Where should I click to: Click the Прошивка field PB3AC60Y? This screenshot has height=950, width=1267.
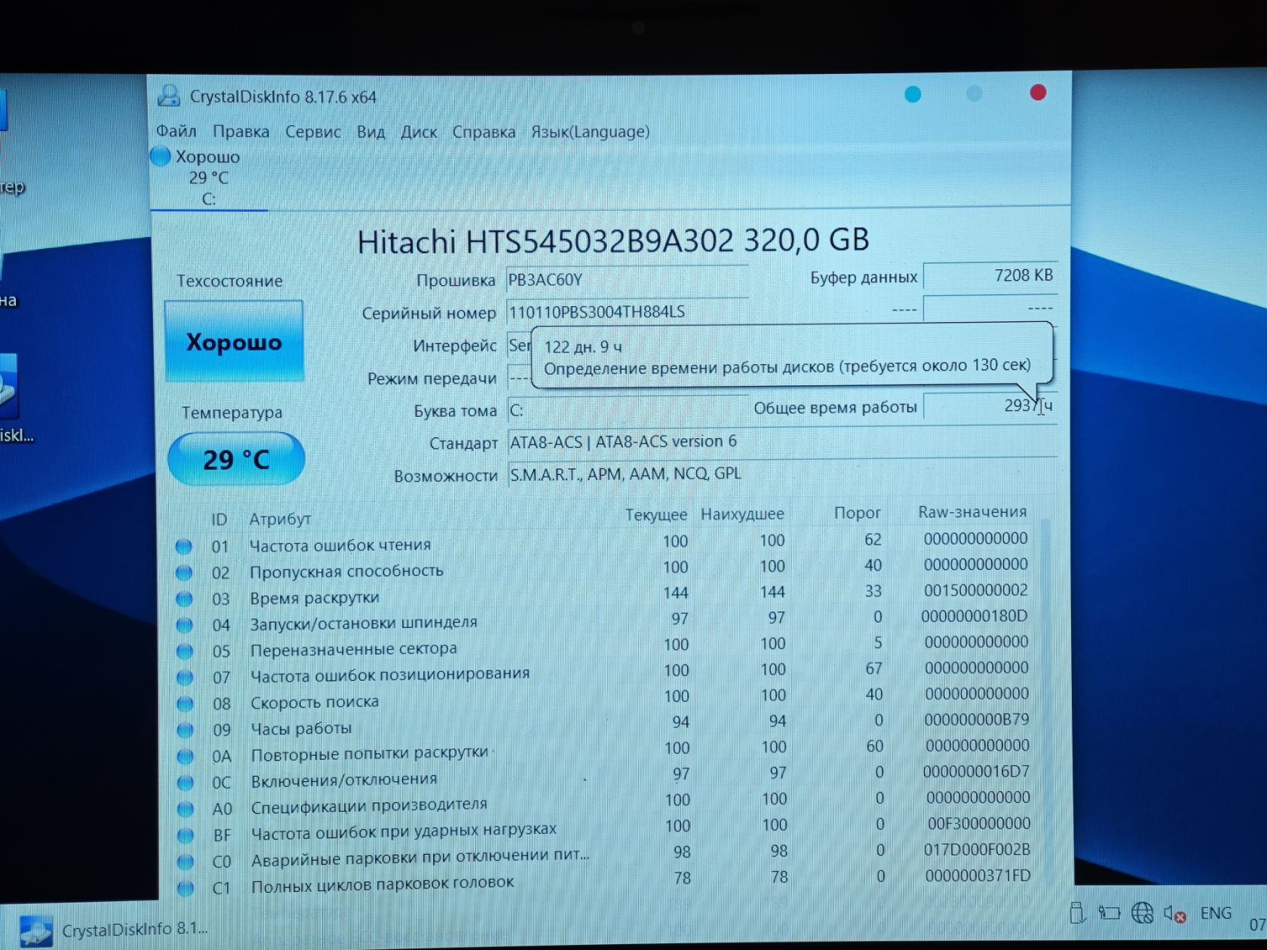pos(627,280)
